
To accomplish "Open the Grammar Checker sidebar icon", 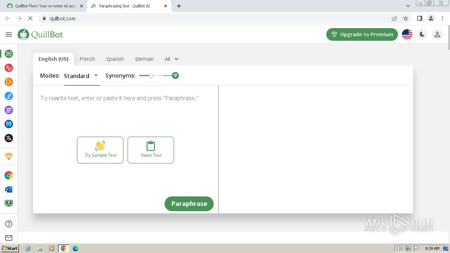I will [9, 68].
